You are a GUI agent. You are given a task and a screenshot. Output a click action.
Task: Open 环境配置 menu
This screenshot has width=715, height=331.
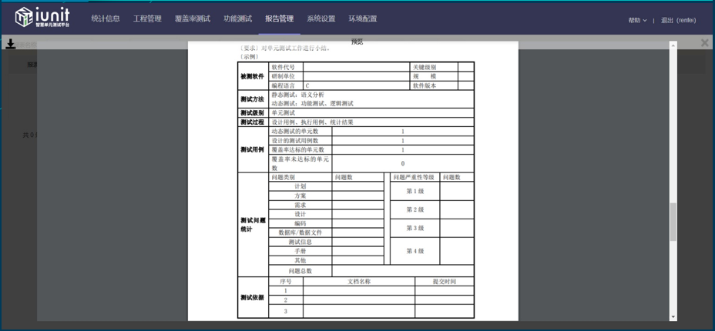(x=363, y=18)
